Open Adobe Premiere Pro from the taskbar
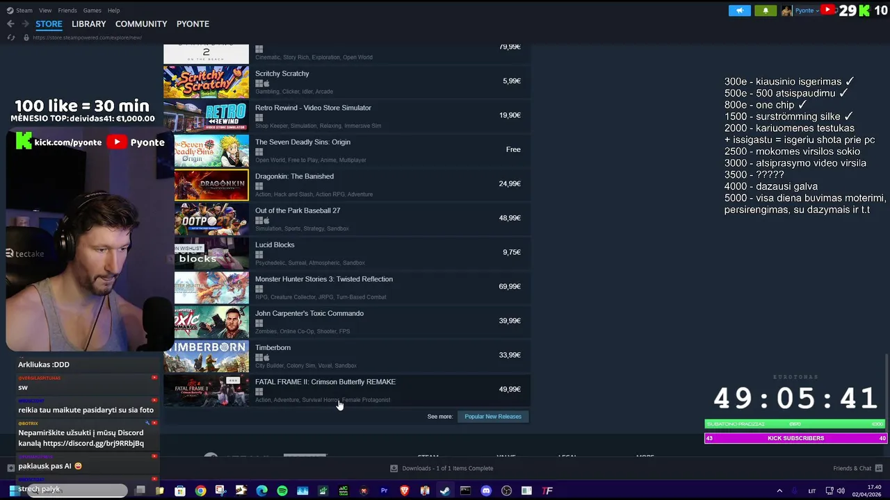This screenshot has height=500, width=890. pos(384,491)
